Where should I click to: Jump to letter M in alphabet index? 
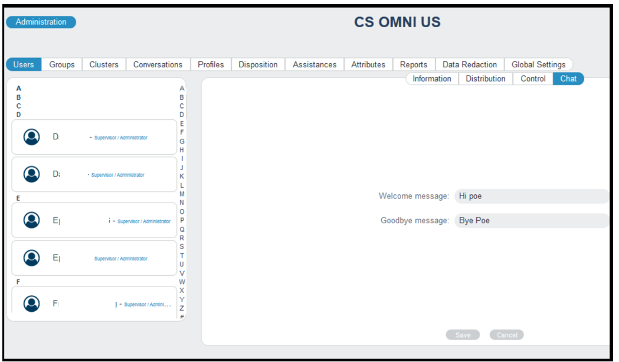click(182, 194)
